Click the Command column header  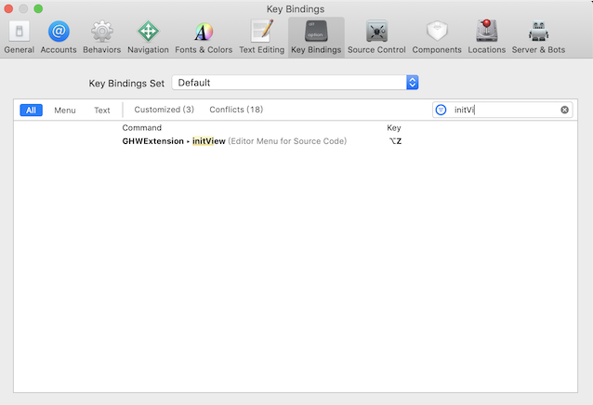142,127
